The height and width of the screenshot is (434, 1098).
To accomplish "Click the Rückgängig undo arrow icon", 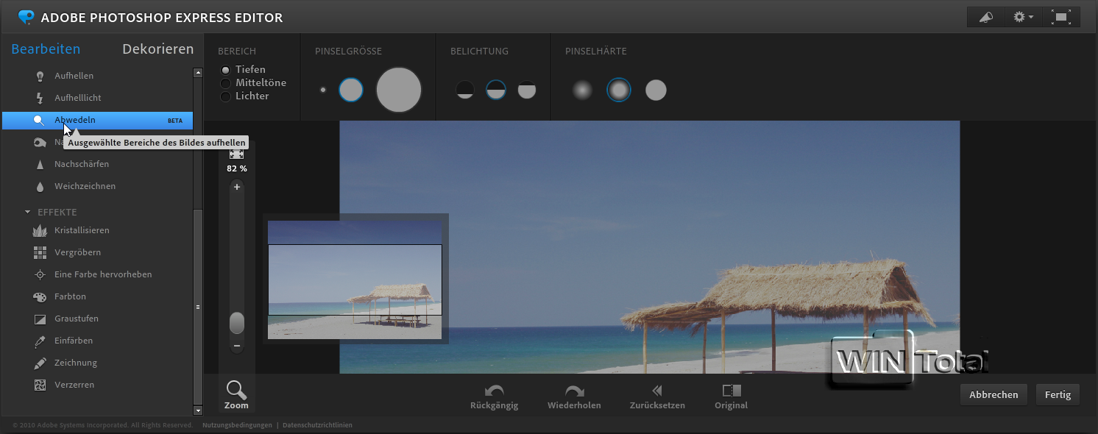I will click(494, 391).
